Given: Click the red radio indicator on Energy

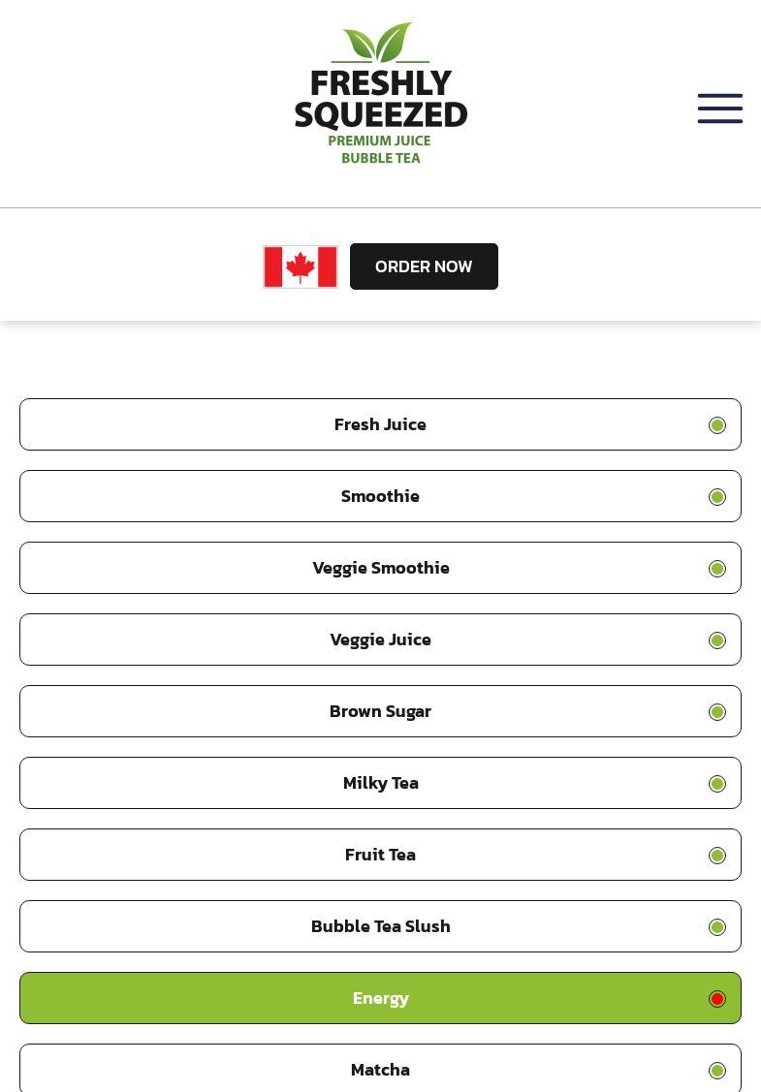Looking at the screenshot, I should pyautogui.click(x=716, y=998).
